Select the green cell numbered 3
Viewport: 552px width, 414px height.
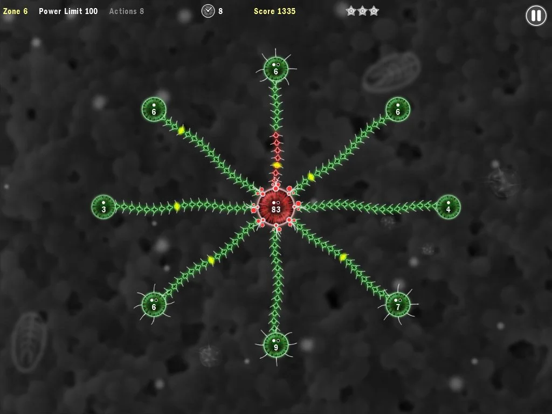point(103,207)
